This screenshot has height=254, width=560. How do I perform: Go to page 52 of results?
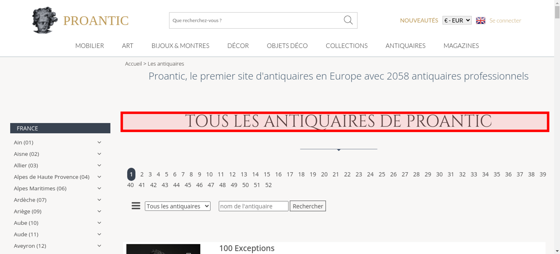tap(268, 185)
